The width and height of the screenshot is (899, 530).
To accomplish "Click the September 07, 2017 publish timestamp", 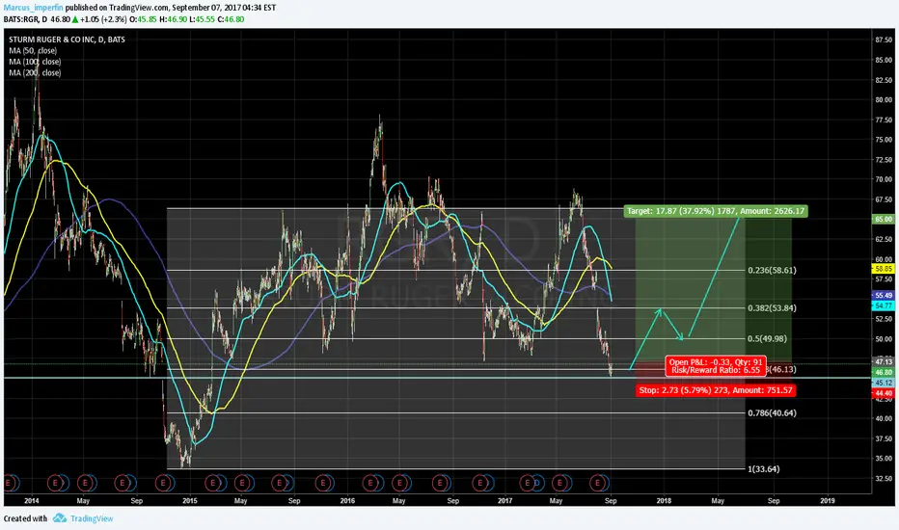I will 224,8.
